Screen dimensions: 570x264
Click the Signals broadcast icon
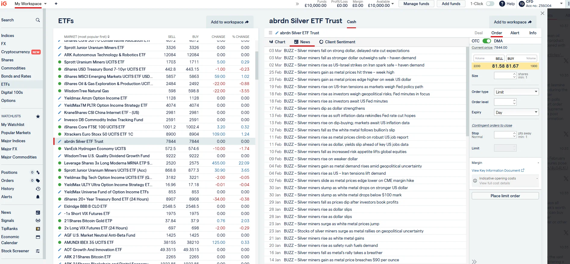38,221
